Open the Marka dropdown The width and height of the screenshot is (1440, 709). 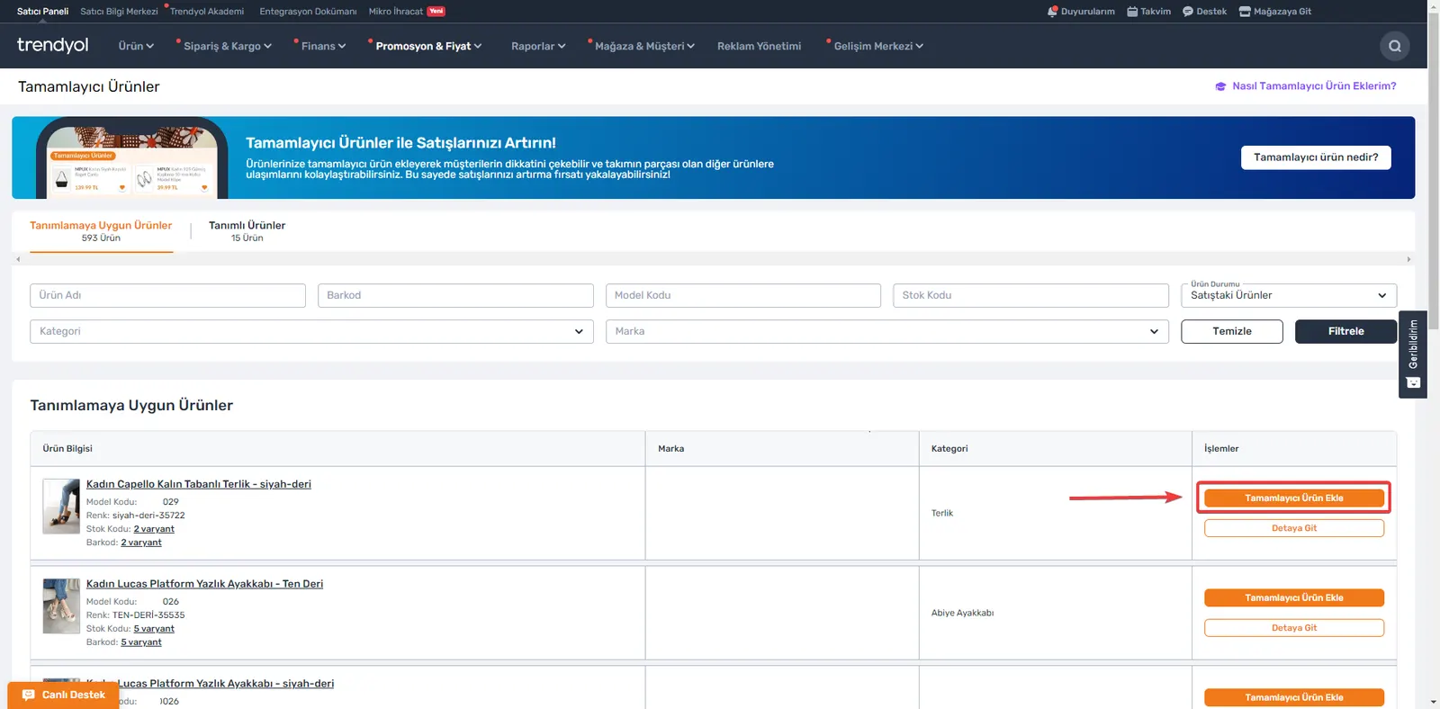[x=887, y=331]
